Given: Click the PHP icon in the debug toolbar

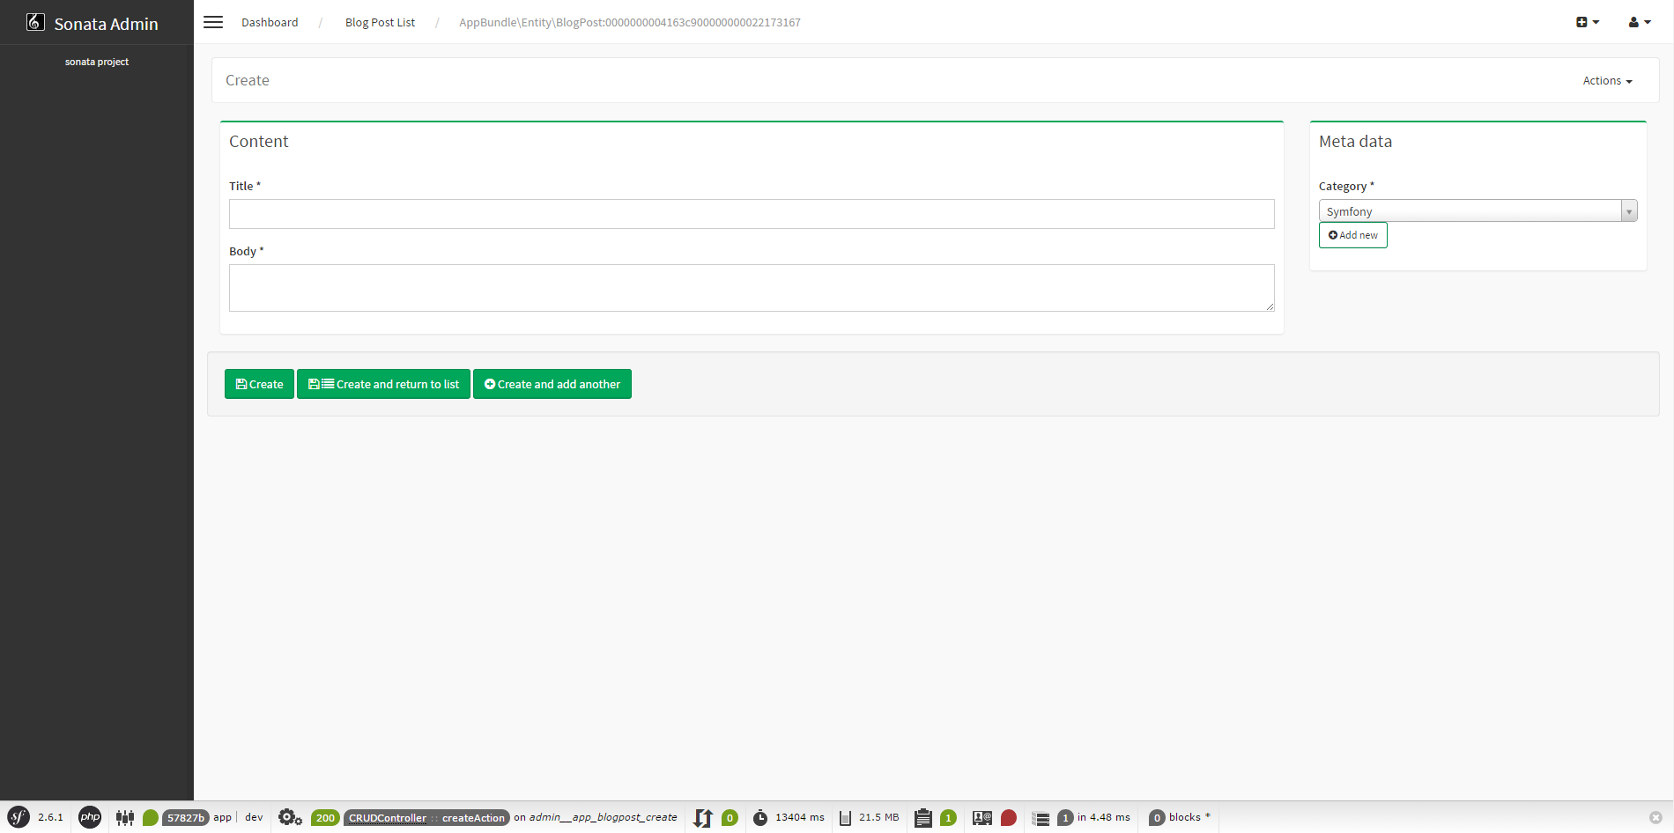Looking at the screenshot, I should click(90, 817).
